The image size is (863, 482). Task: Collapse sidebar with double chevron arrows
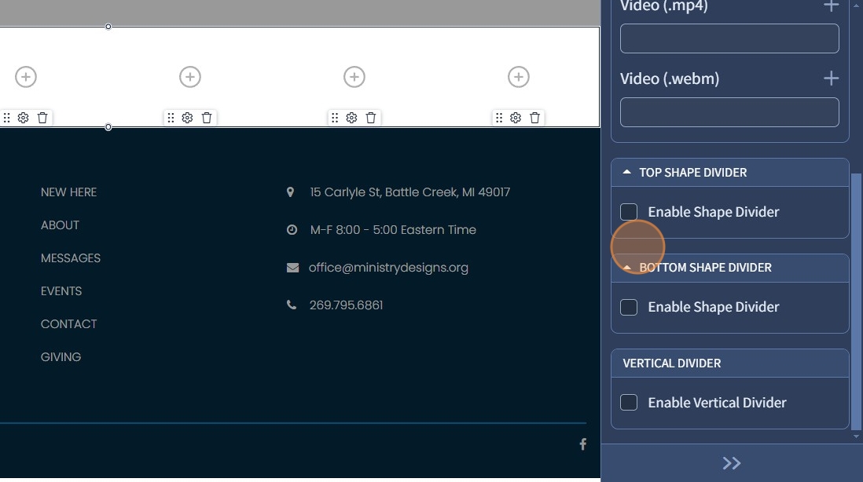732,463
